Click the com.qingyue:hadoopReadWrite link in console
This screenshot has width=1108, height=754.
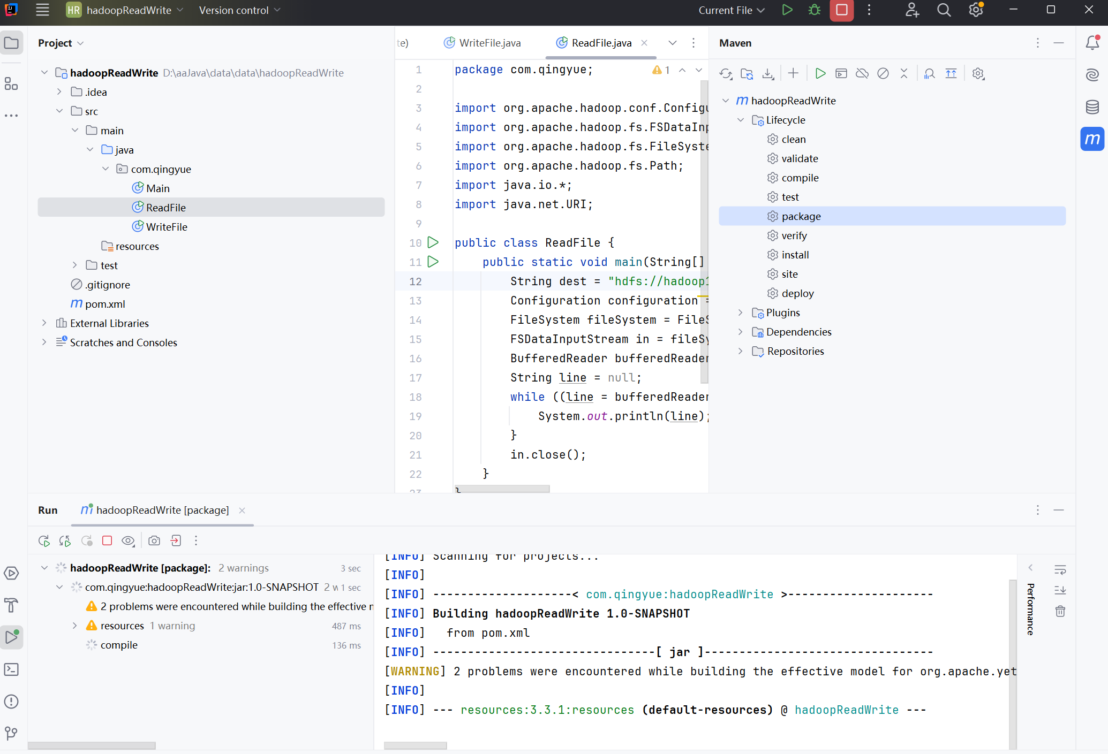[x=679, y=594]
